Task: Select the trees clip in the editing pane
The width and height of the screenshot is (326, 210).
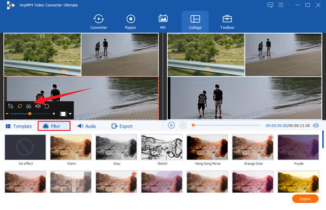Action: pos(42,55)
